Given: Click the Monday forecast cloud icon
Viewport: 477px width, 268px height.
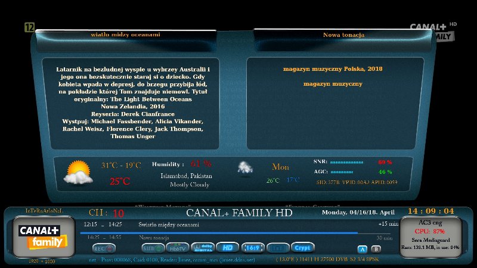Looking at the screenshot, I should coord(245,168).
